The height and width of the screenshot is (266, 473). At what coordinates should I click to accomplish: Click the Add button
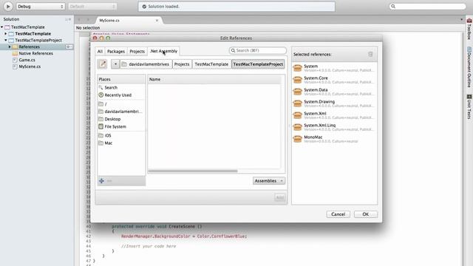pyautogui.click(x=279, y=197)
